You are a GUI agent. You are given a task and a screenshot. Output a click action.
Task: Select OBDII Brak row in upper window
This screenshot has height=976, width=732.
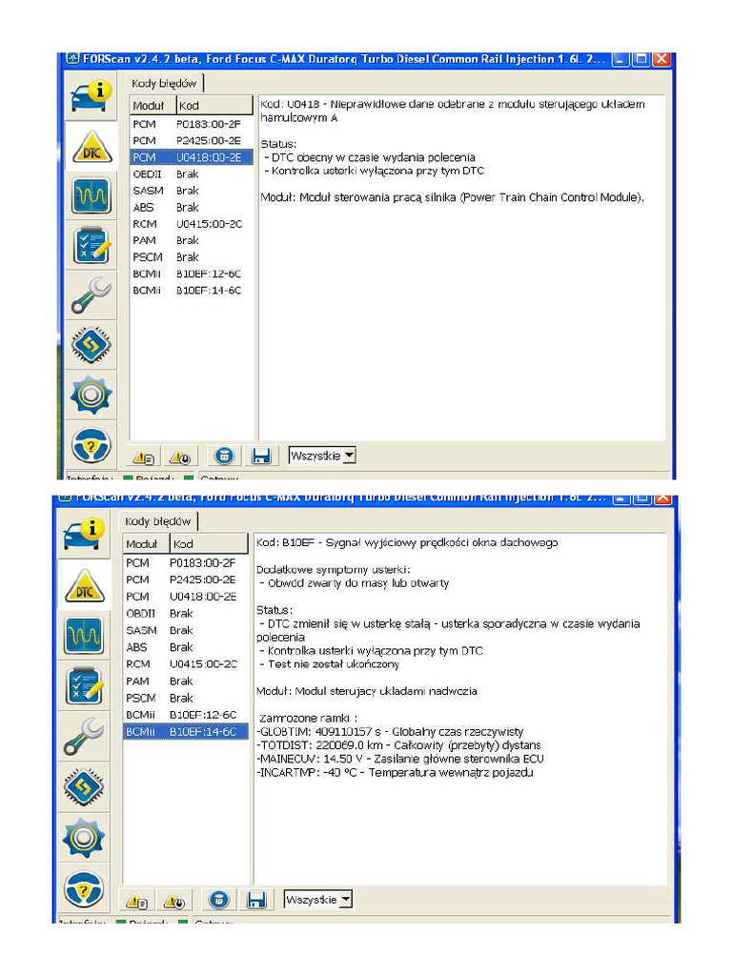192,173
